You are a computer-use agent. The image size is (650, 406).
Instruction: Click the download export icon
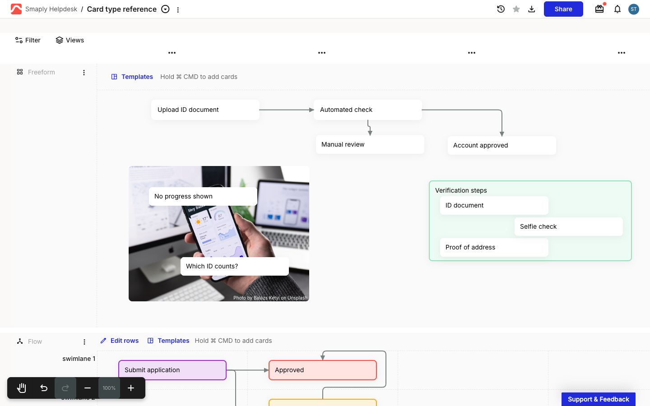[x=532, y=9]
